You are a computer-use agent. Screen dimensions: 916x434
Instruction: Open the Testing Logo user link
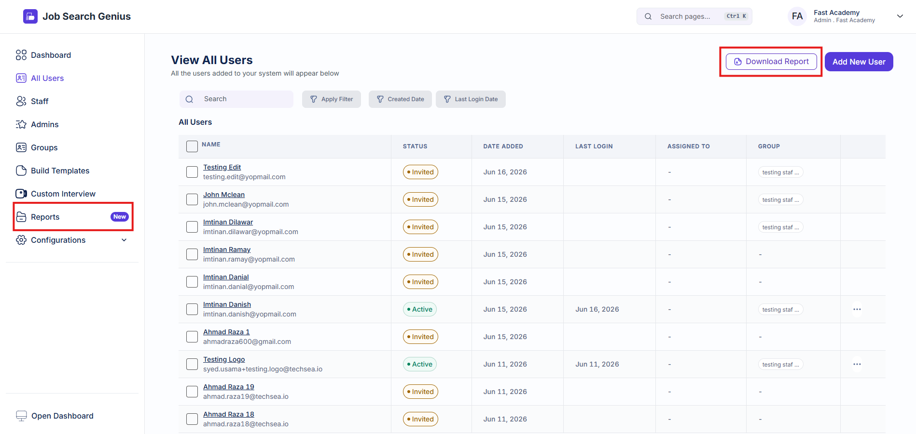click(x=224, y=359)
